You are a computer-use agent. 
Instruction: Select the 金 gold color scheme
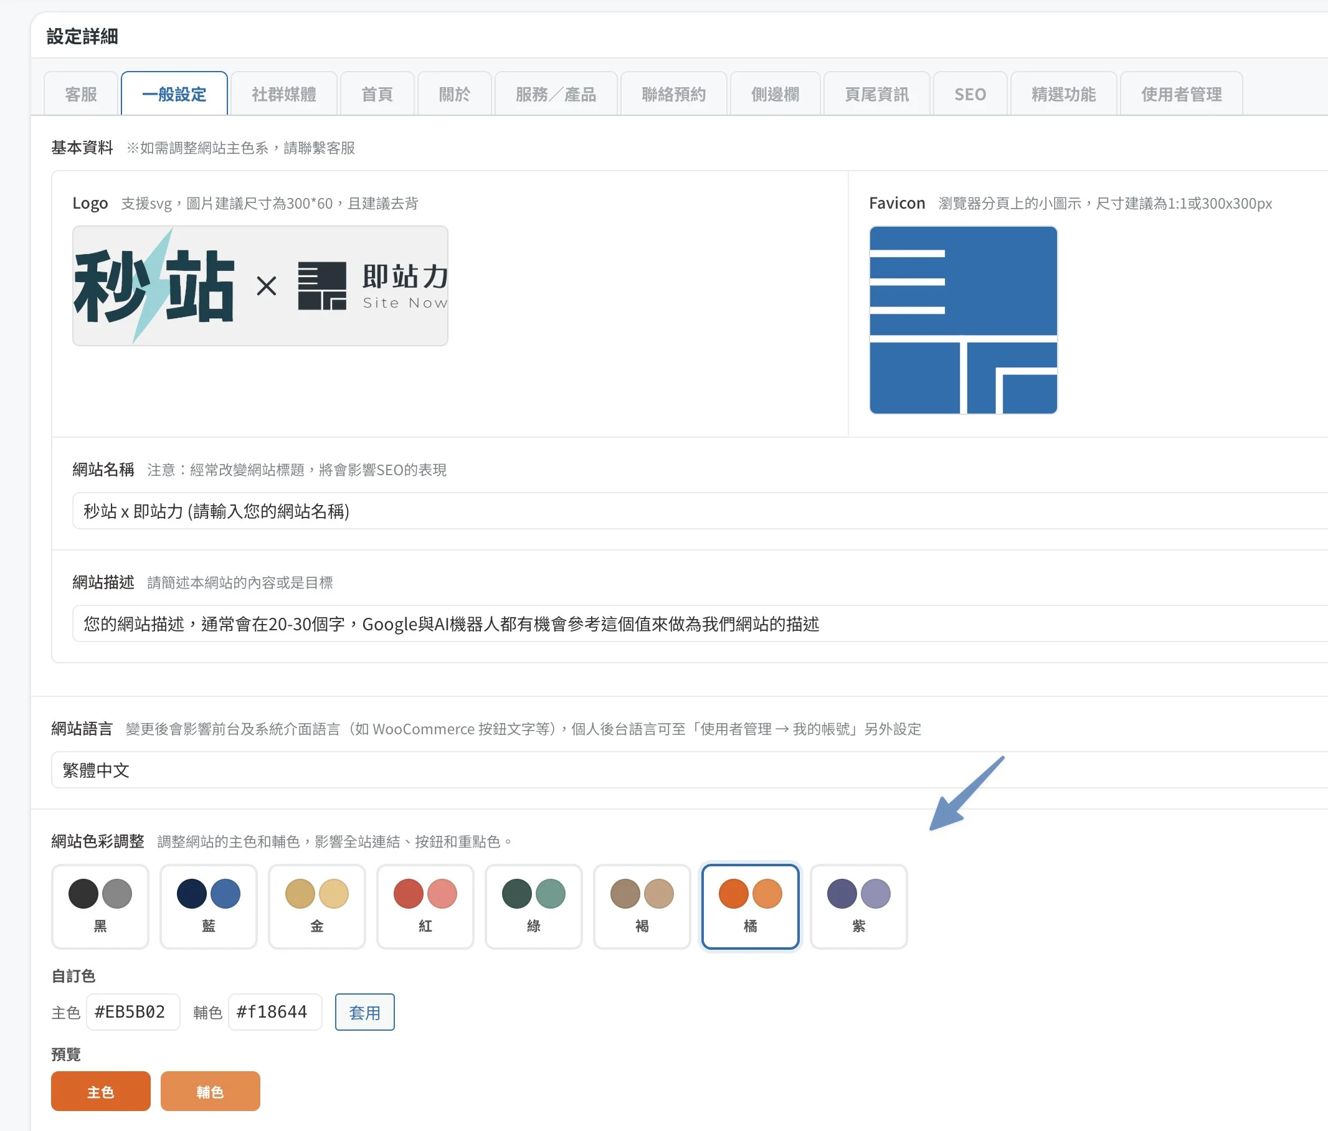316,907
